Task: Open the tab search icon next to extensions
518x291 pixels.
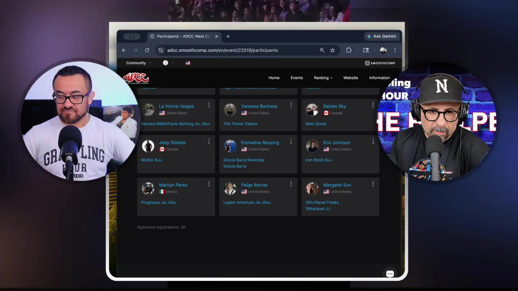Action: click(x=366, y=50)
